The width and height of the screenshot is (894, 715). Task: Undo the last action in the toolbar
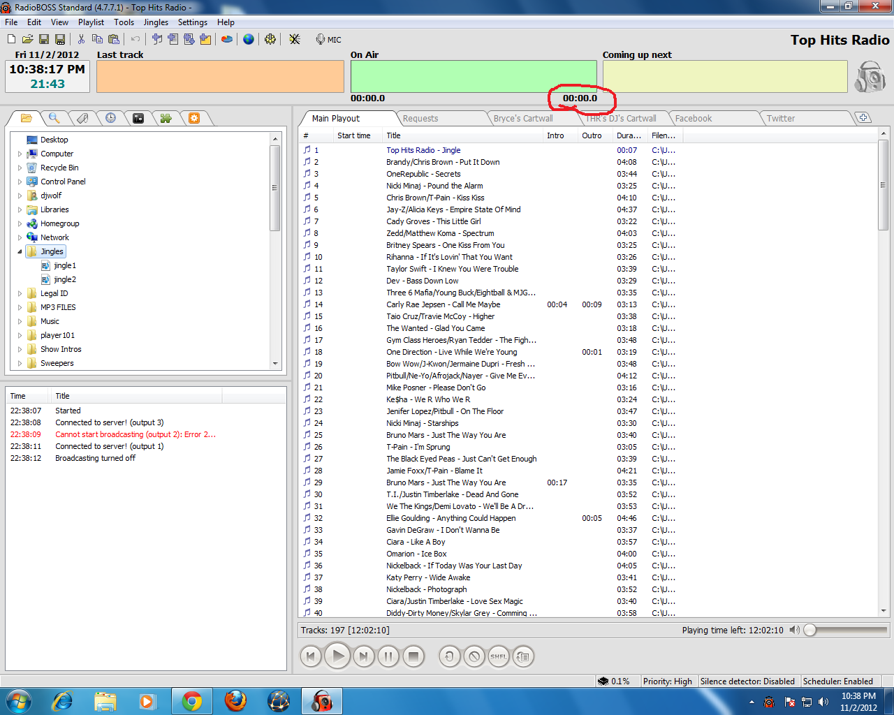pos(135,40)
